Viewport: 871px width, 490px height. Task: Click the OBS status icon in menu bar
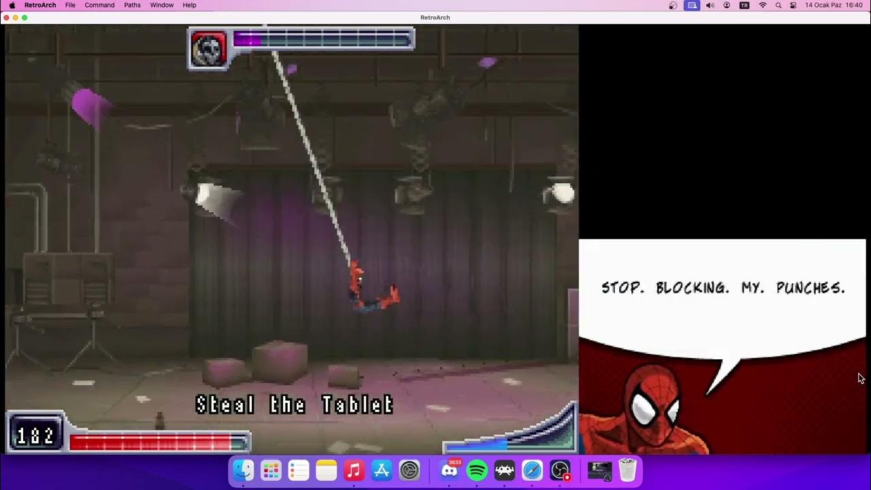673,5
